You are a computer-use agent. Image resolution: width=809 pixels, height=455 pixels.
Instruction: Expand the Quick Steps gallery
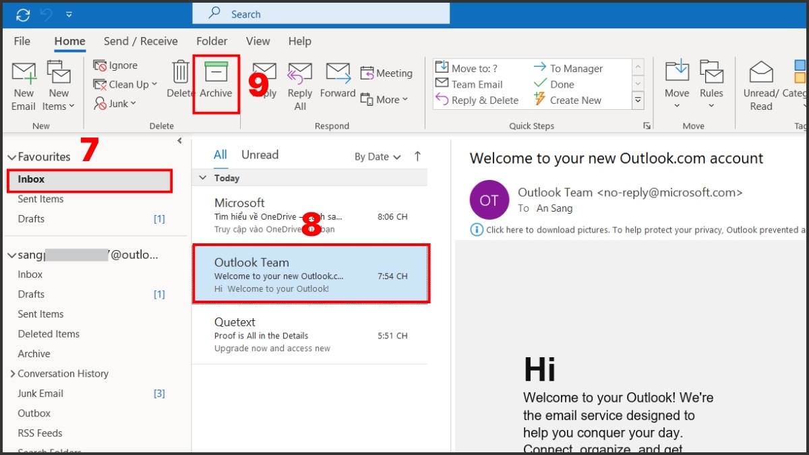(x=638, y=100)
